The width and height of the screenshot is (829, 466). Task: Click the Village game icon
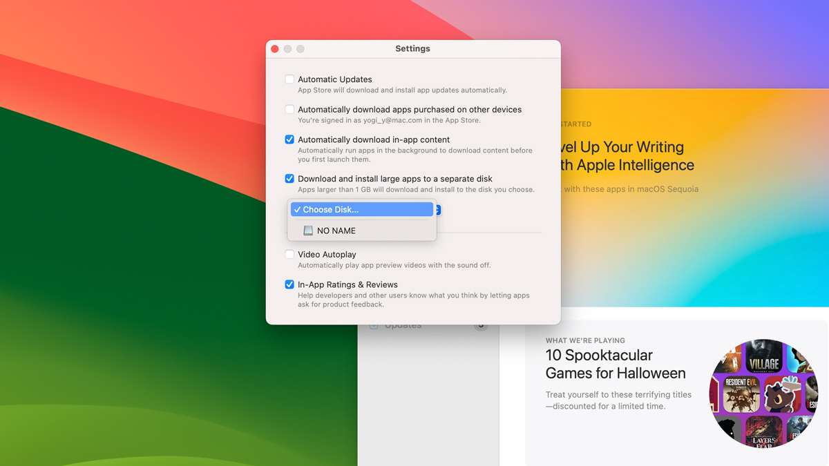pyautogui.click(x=764, y=358)
